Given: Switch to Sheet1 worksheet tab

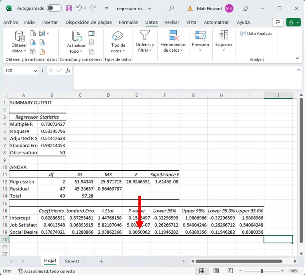Looking at the screenshot, I should click(72, 261).
